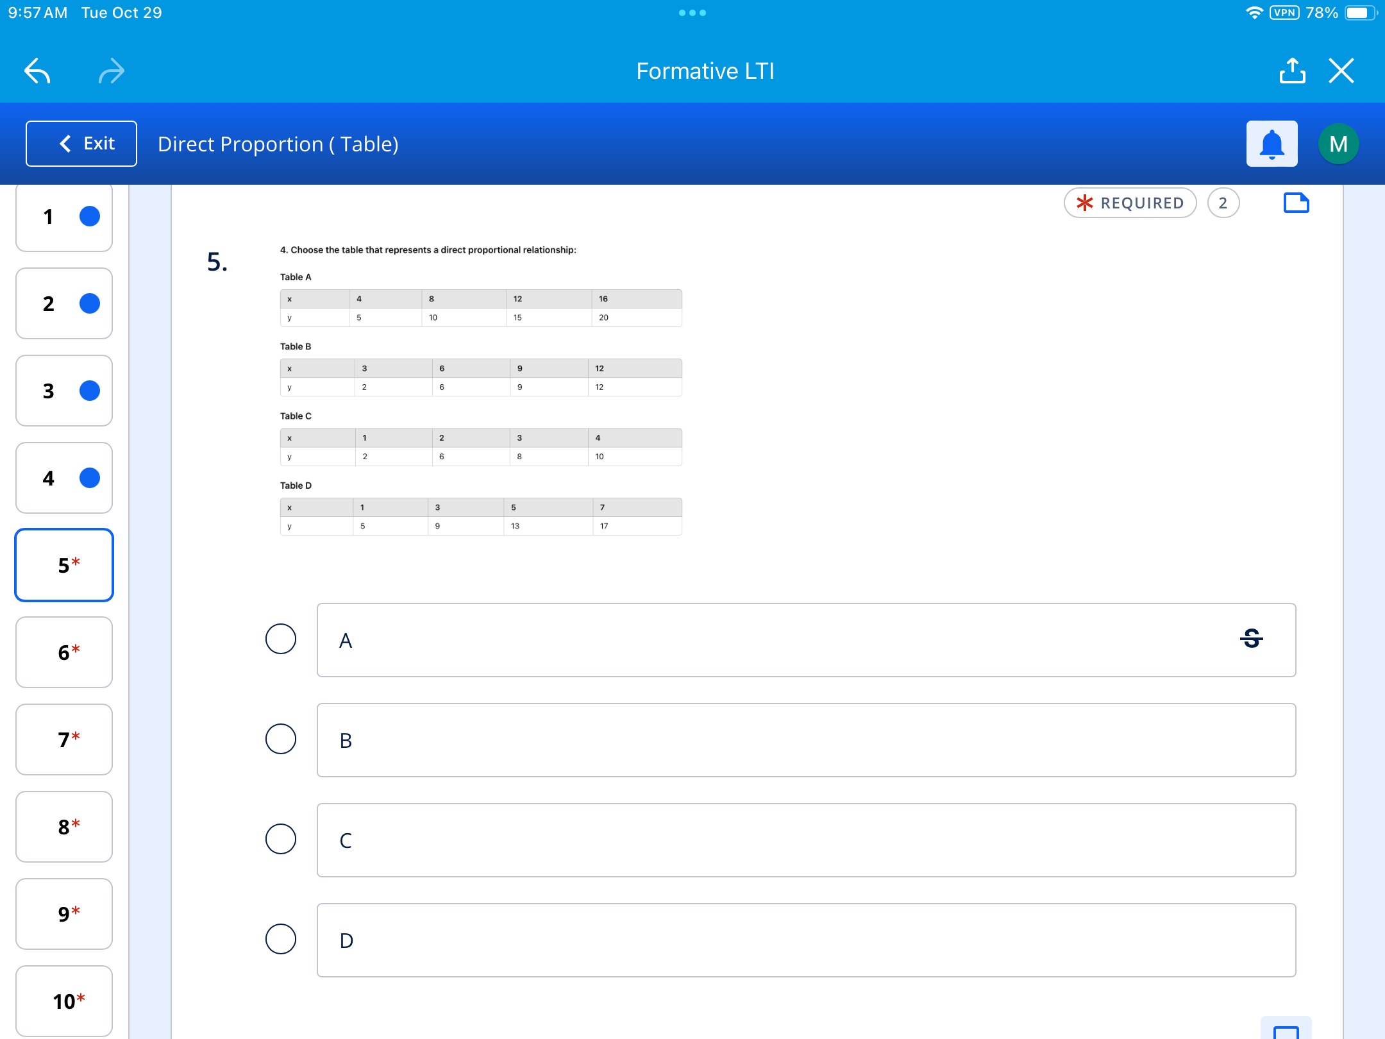Tap the VPN indicator in status bar
The width and height of the screenshot is (1385, 1039).
point(1284,13)
